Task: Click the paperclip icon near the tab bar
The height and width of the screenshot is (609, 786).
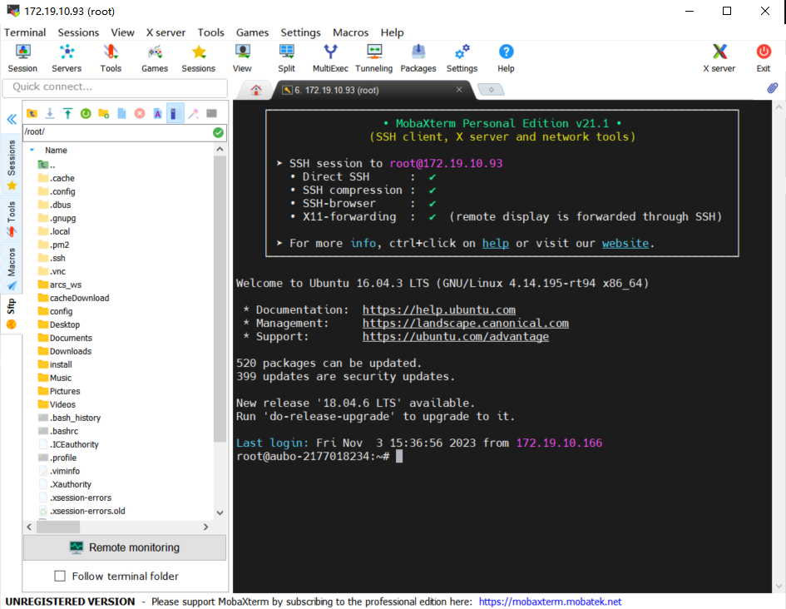Action: 773,88
